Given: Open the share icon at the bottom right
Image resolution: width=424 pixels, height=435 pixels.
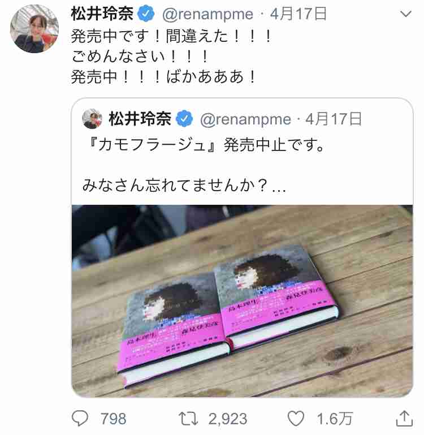Looking at the screenshot, I should tap(404, 418).
